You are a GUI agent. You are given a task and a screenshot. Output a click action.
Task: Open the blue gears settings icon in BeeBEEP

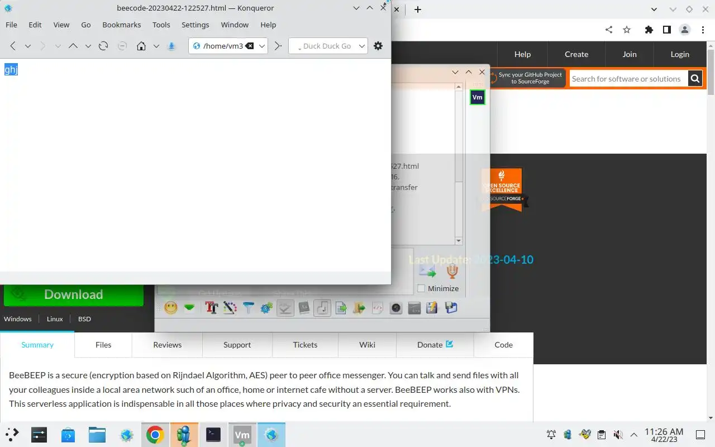[x=267, y=307]
